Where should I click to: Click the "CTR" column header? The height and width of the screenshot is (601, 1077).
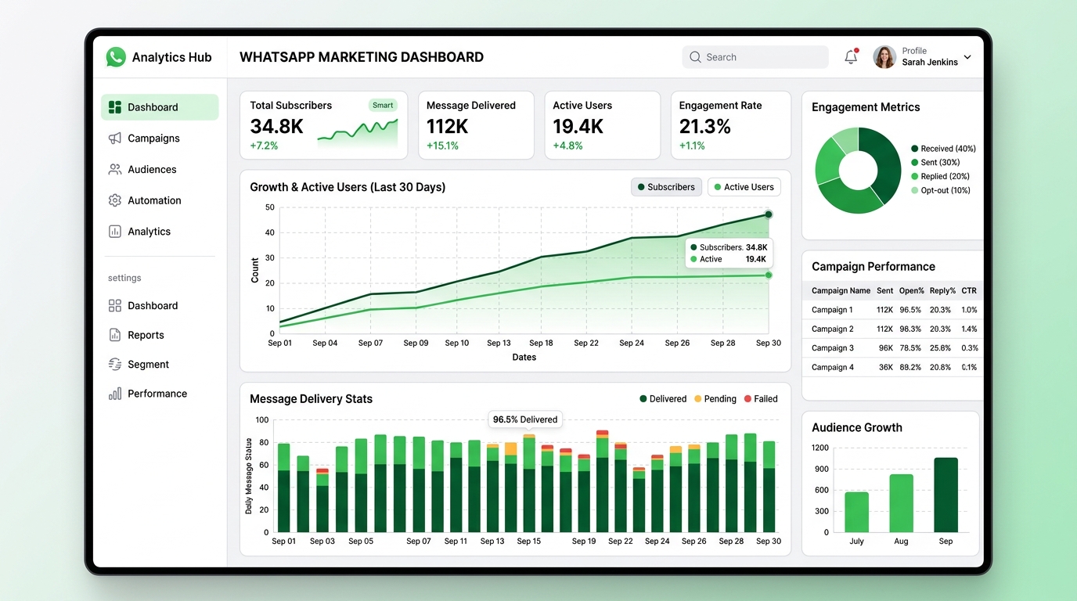[969, 290]
